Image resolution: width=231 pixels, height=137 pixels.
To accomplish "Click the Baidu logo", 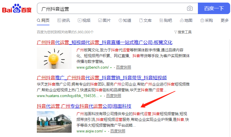I will (x=17, y=8).
